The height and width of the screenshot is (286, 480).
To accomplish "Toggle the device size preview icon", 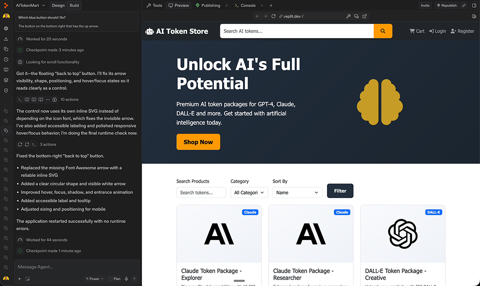I will pos(357,16).
